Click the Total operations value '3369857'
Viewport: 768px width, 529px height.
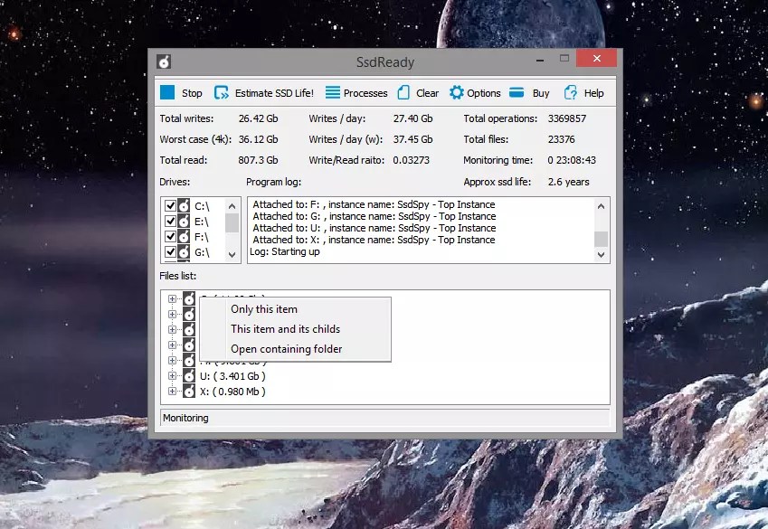click(x=566, y=118)
